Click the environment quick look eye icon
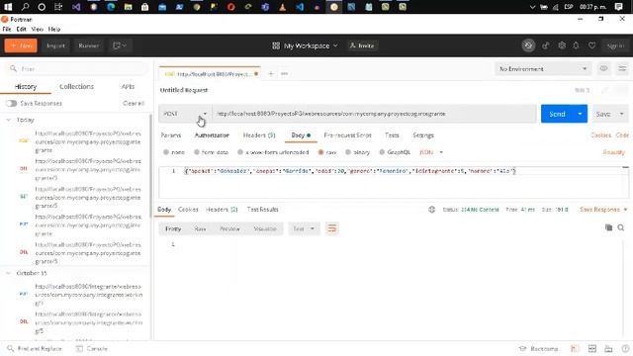Screen dimensions: 633x356 coord(603,68)
